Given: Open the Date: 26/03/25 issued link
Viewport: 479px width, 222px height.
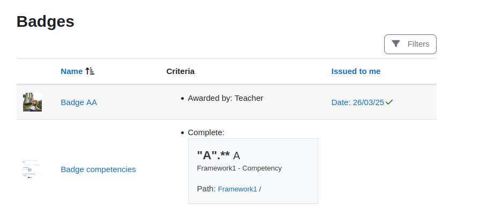Looking at the screenshot, I should click(x=358, y=102).
